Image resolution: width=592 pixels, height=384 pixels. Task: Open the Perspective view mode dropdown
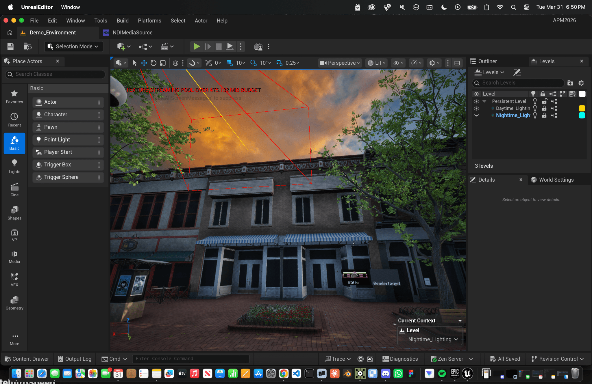340,63
